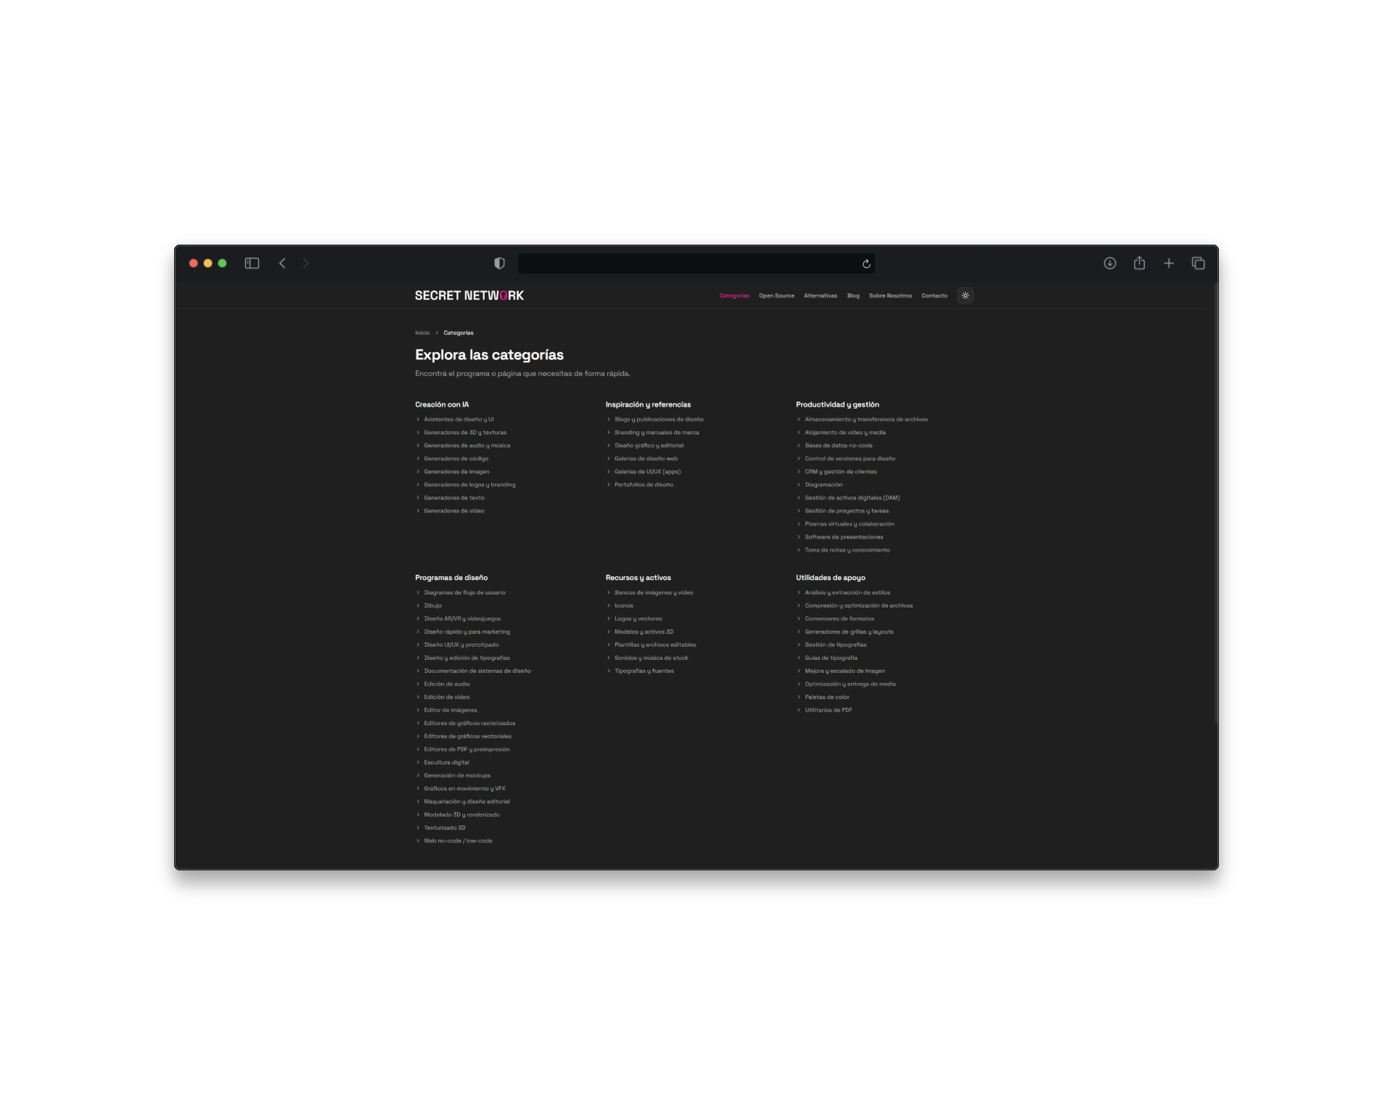Click the browser address bar
The image size is (1393, 1115).
(x=689, y=264)
